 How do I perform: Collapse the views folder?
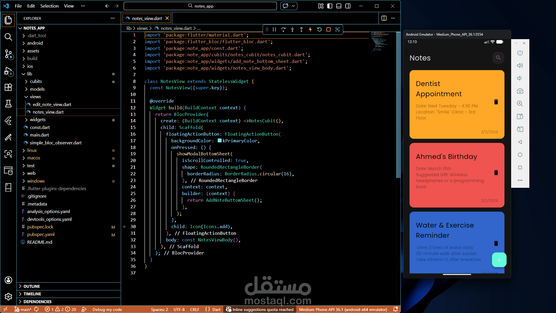[x=35, y=97]
